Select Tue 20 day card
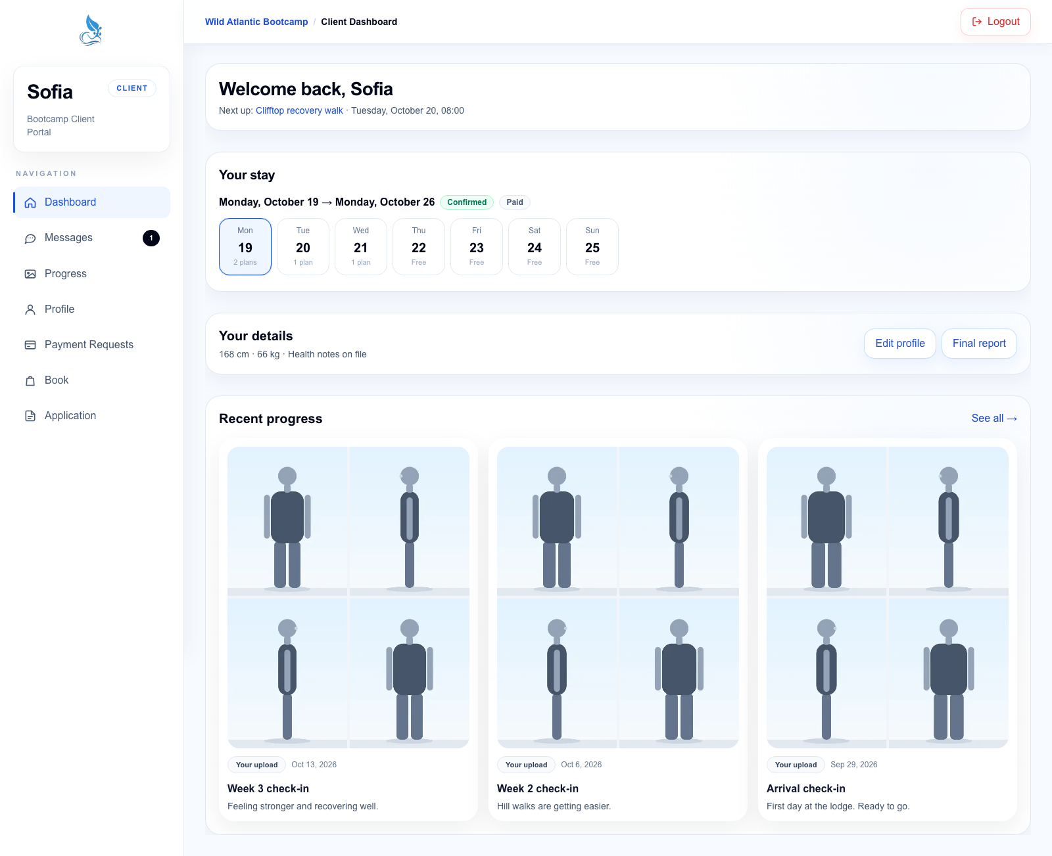This screenshot has height=856, width=1052. coord(303,246)
